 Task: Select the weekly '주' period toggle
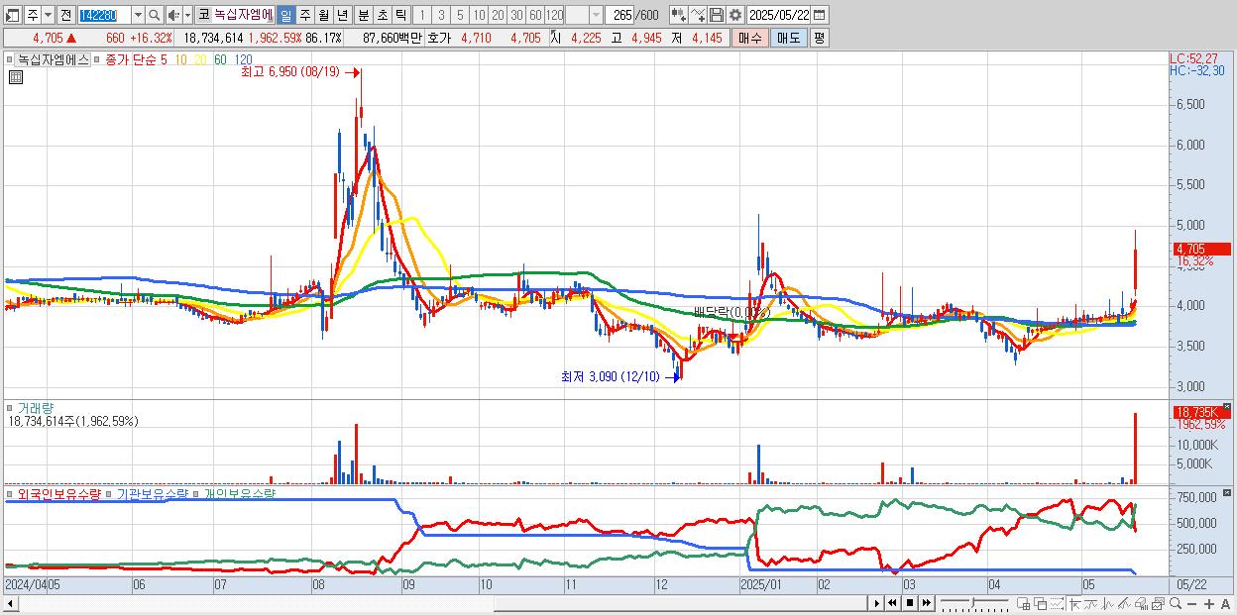click(304, 15)
